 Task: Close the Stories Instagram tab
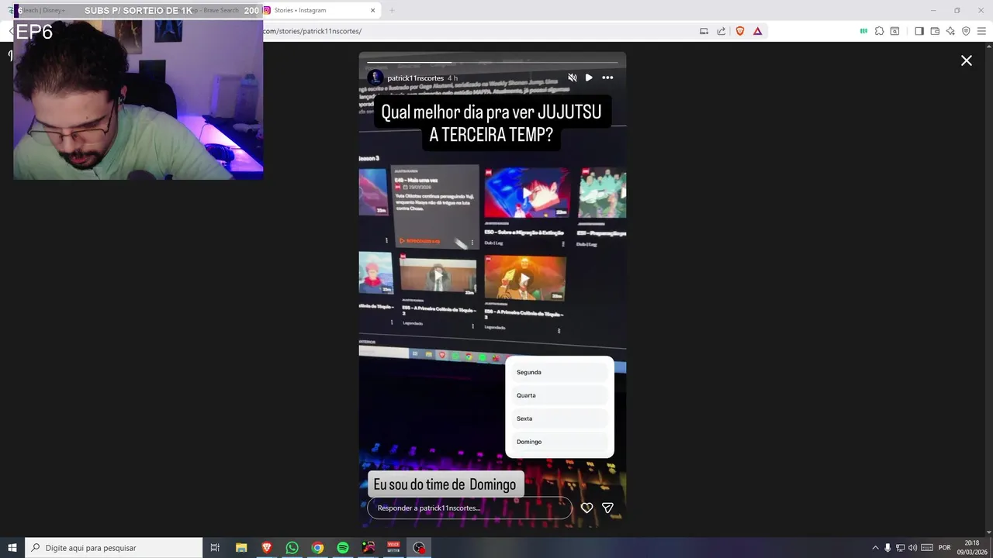pyautogui.click(x=372, y=11)
